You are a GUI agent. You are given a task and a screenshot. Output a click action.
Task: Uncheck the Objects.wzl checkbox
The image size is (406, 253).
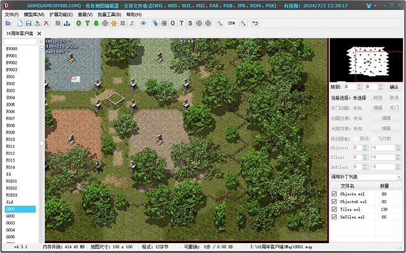334,195
